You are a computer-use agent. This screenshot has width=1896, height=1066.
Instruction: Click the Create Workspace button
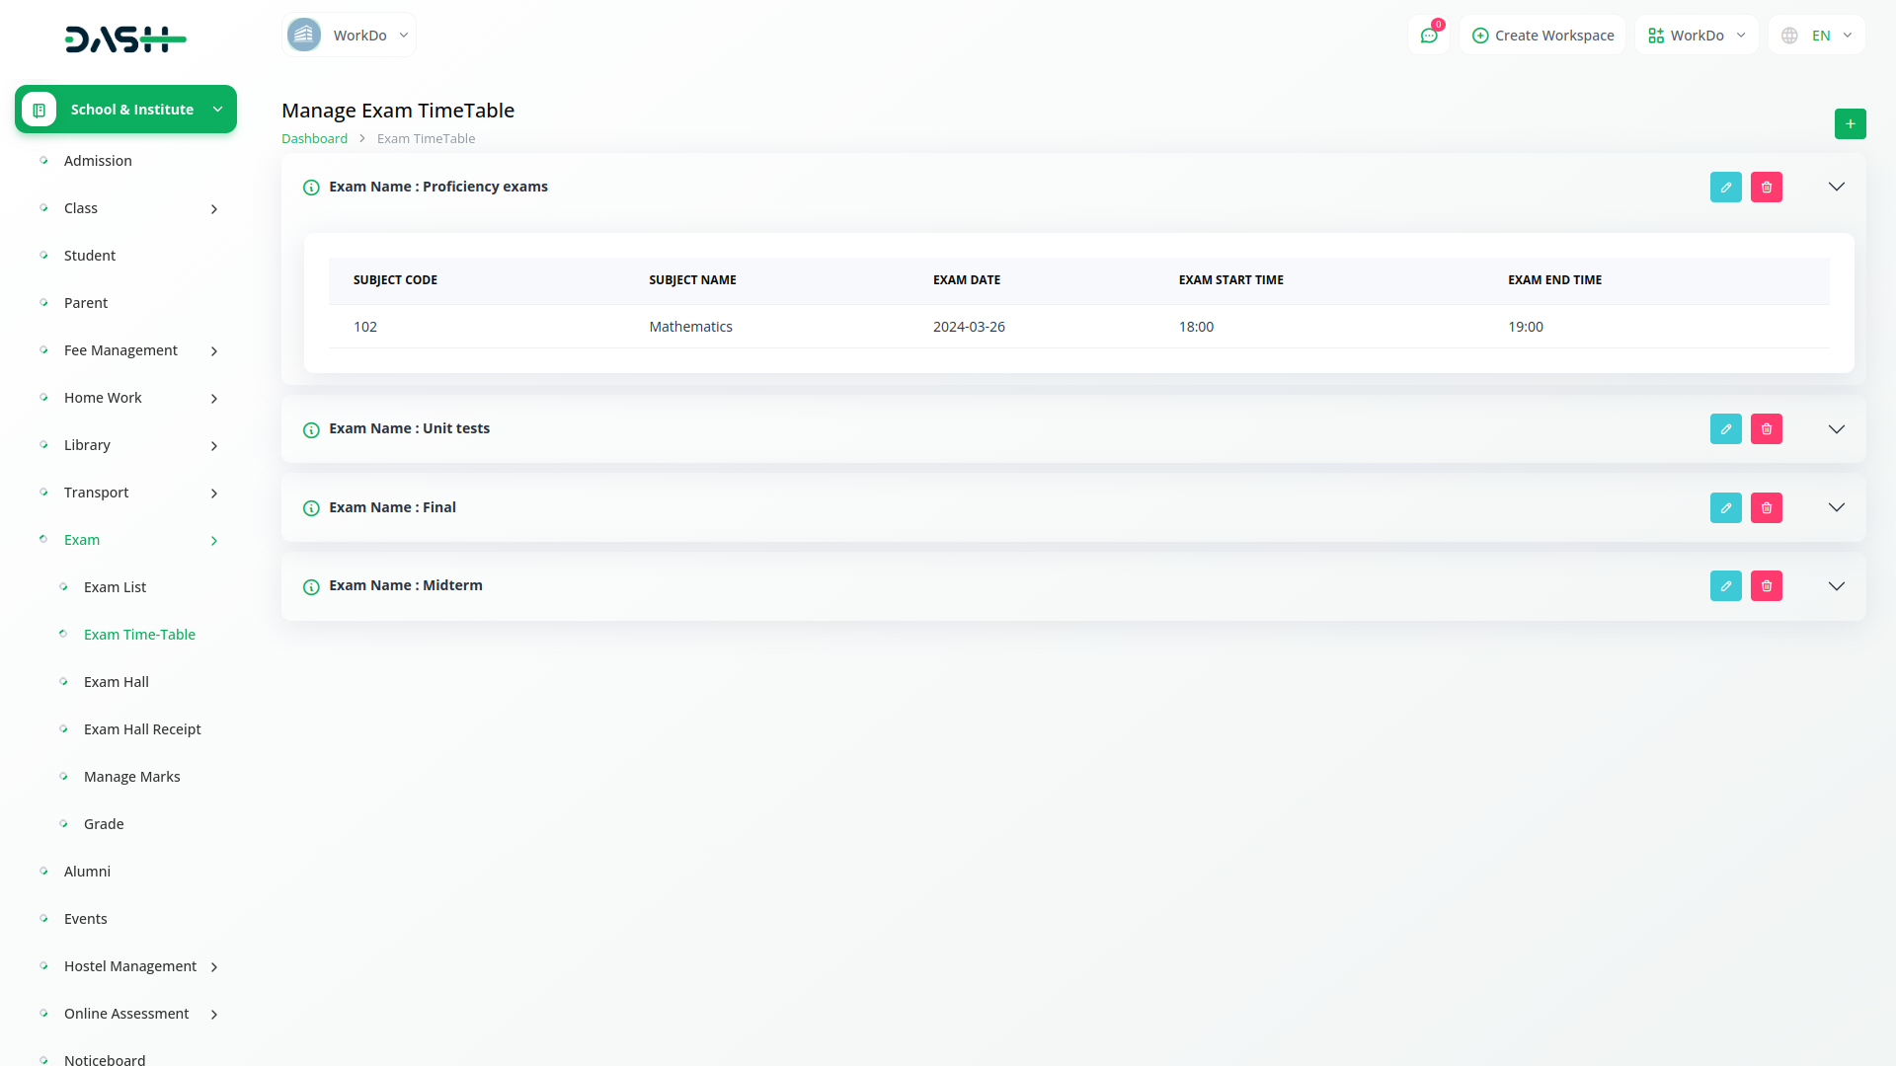[x=1542, y=36]
